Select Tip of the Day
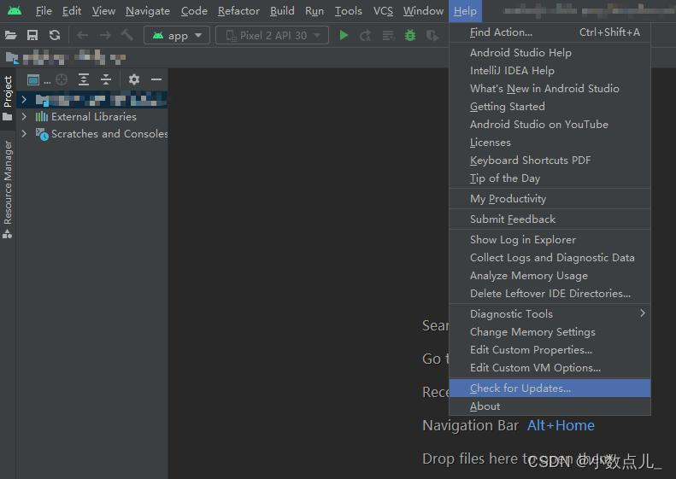The image size is (676, 479). tap(550, 178)
